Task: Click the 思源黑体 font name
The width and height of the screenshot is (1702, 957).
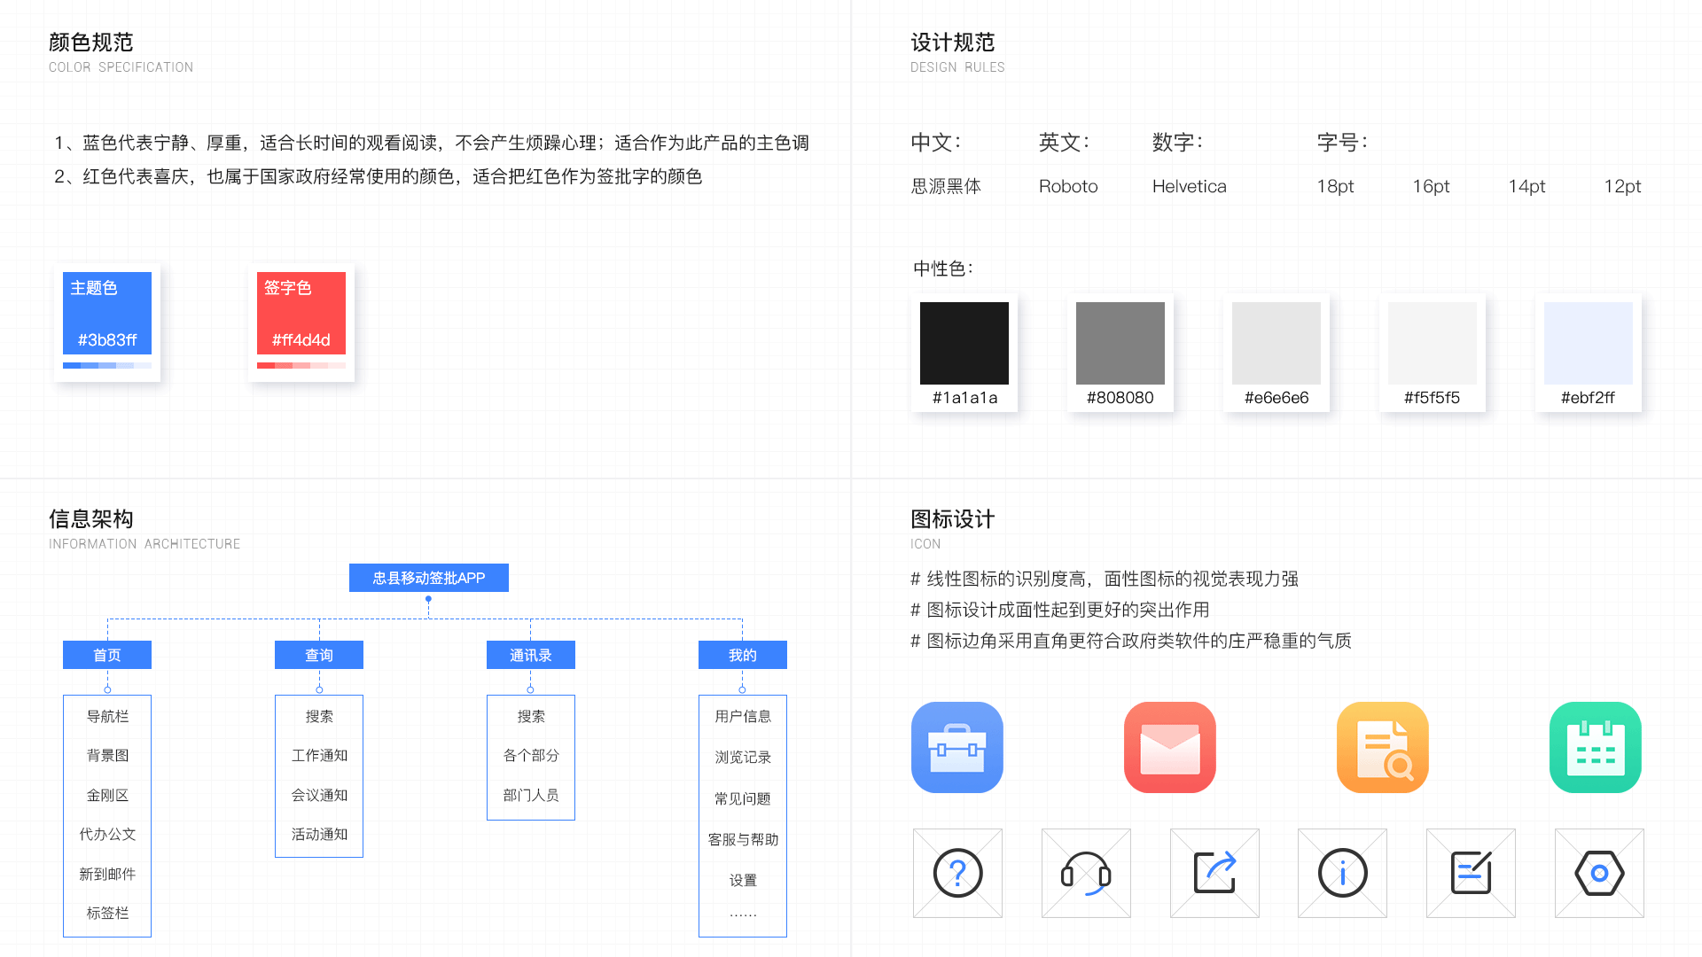Action: pos(946,186)
